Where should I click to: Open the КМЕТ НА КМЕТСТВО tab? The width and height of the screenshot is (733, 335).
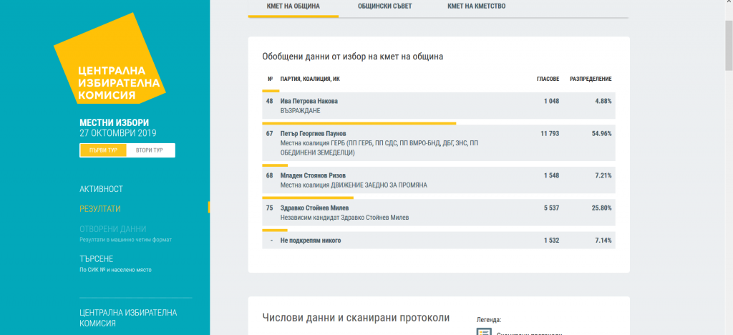(476, 6)
